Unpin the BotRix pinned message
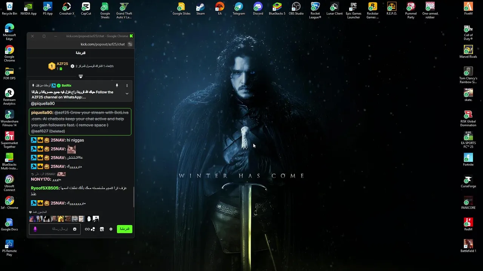The height and width of the screenshot is (271, 483). point(117,85)
